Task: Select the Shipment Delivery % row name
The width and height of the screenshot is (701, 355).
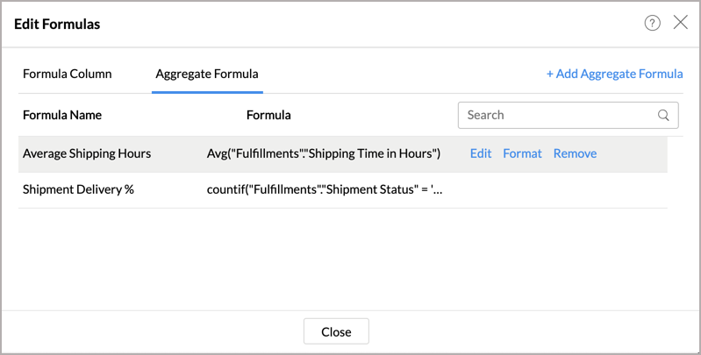Action: pos(78,189)
